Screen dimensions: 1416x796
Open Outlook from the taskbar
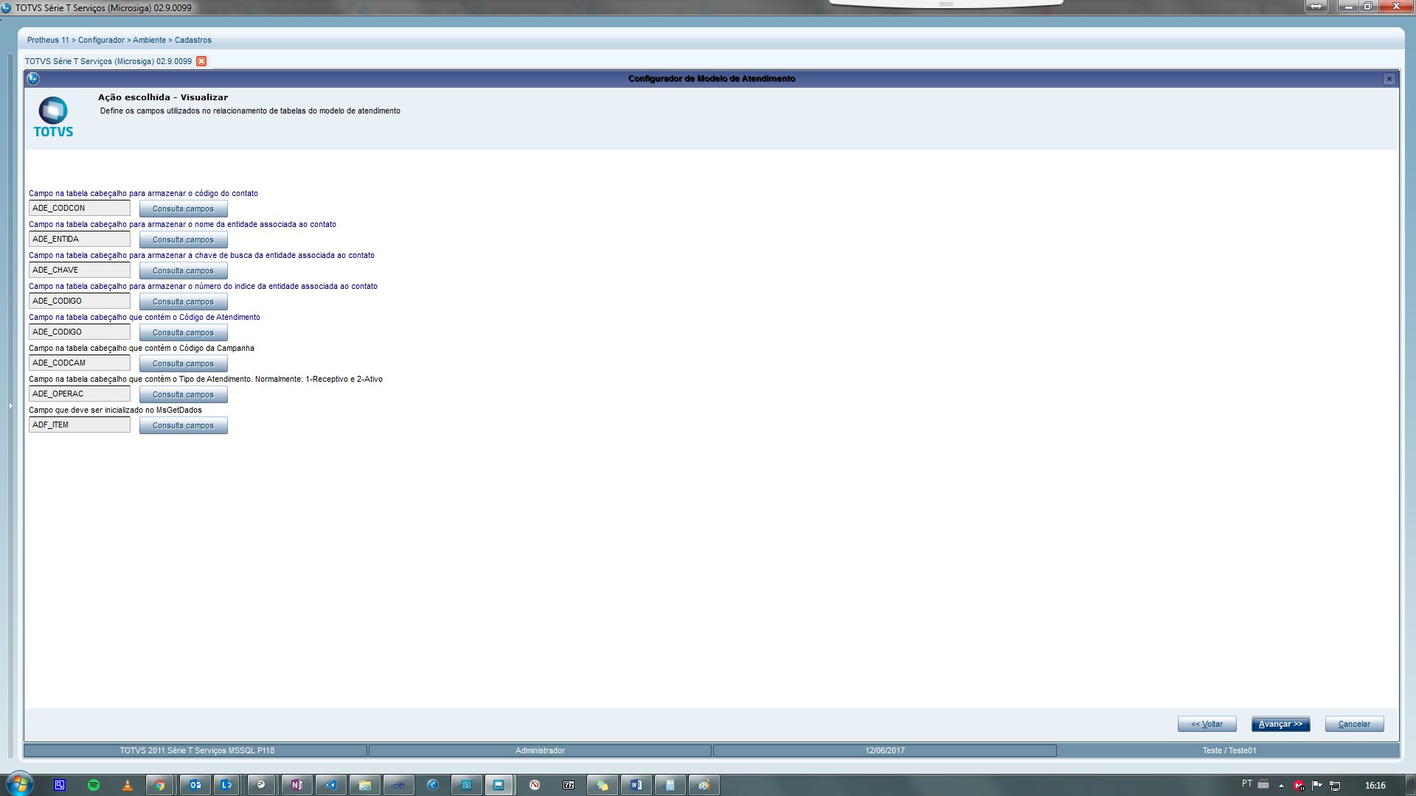tap(195, 785)
